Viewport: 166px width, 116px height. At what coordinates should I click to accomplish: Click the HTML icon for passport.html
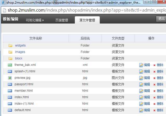(10, 84)
